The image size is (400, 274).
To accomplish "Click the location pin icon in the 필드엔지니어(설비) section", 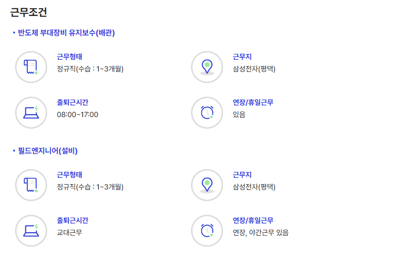I will (207, 185).
